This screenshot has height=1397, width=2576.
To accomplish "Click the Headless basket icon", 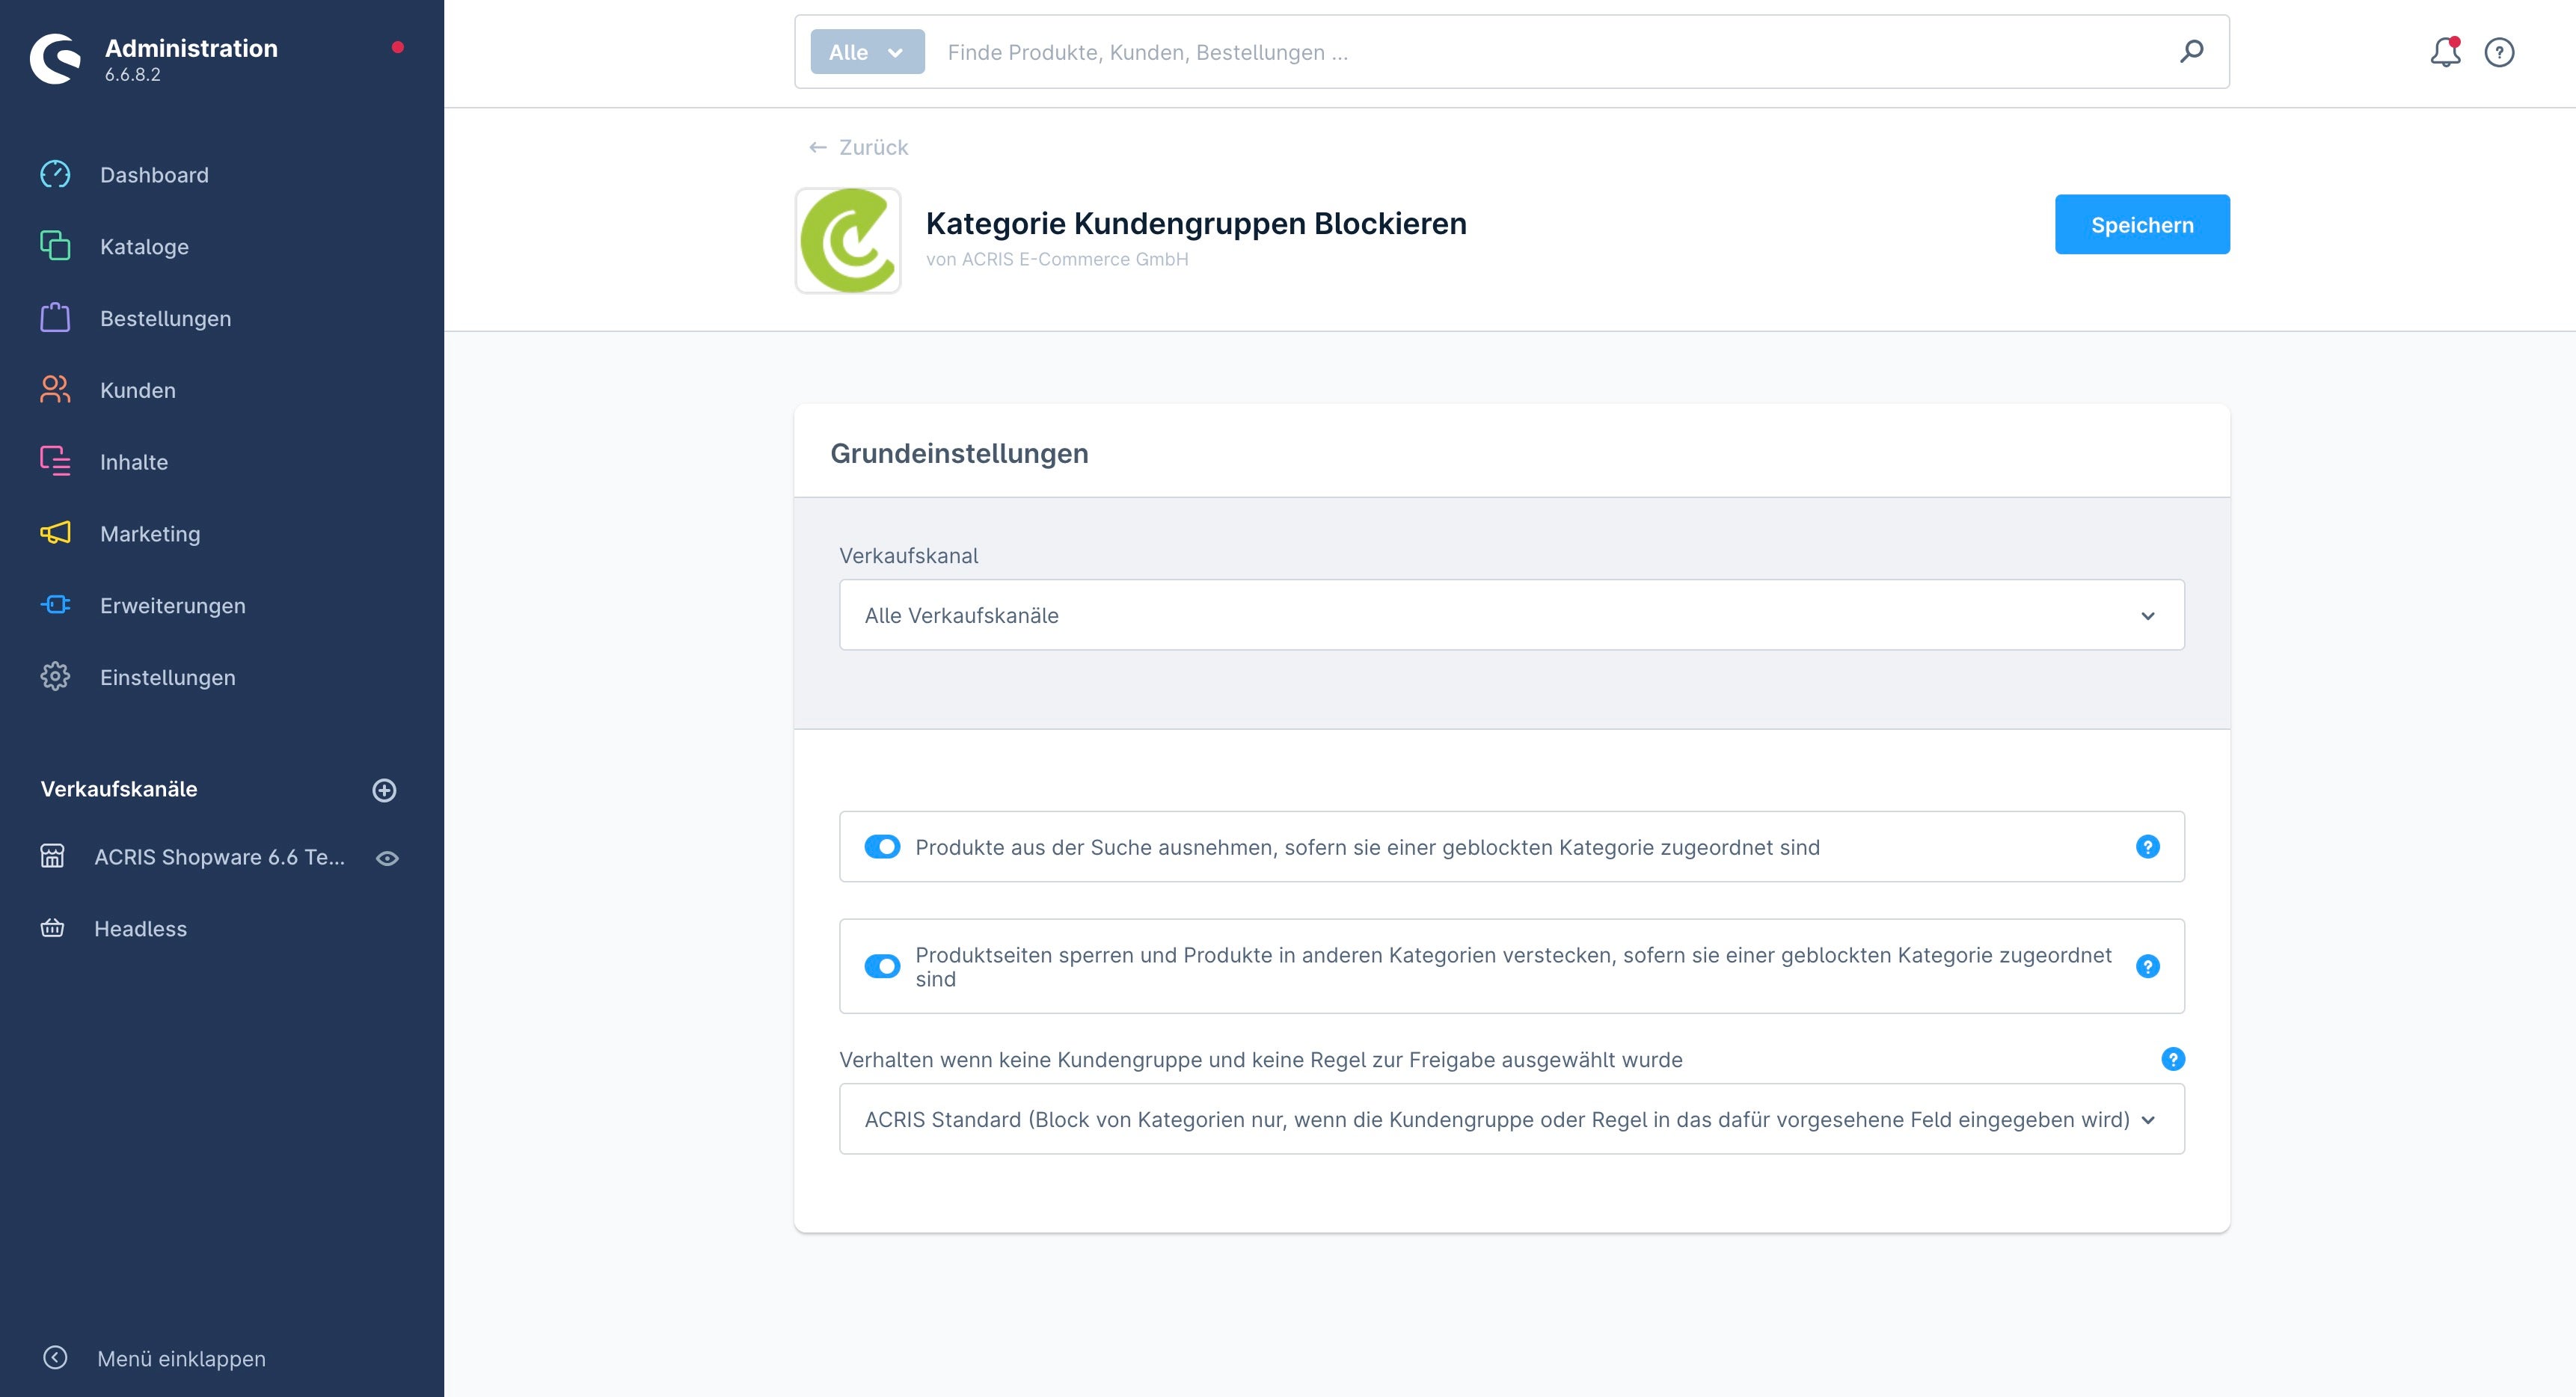I will [52, 928].
